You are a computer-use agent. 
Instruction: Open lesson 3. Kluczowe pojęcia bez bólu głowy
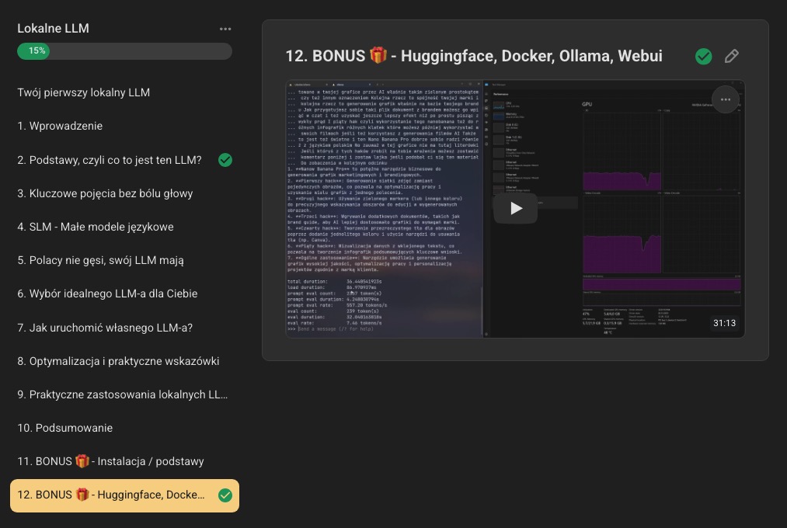pyautogui.click(x=124, y=193)
